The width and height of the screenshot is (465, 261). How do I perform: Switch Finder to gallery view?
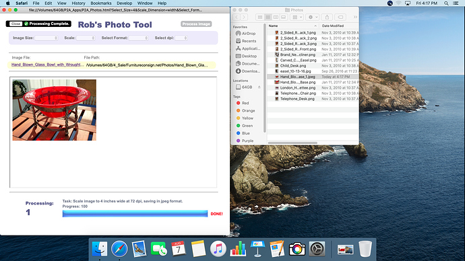tap(283, 17)
